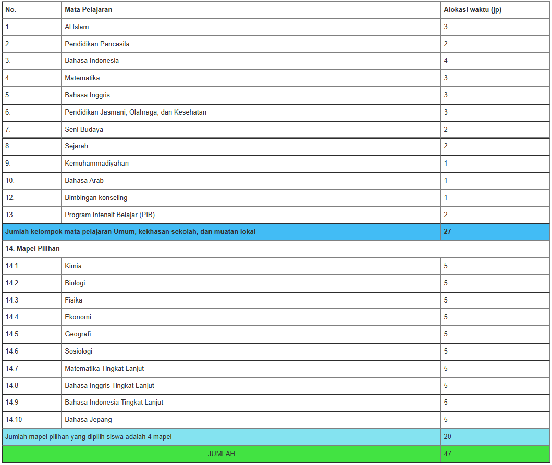Select "Matematika Tingkat Lanjut" cell
This screenshot has width=552, height=465.
point(104,369)
